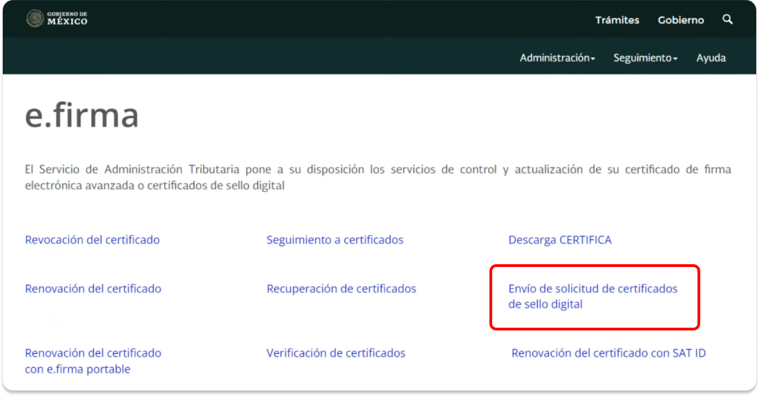Screen dimensions: 759x396
Task: Open Envío de solicitud de certificados de sello digital
Action: 593,296
